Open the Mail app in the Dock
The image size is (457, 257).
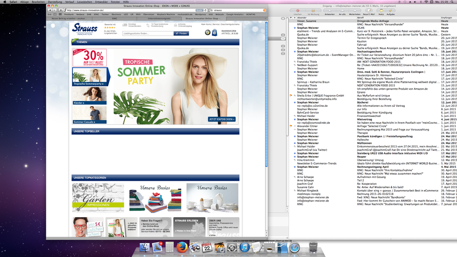[x=157, y=247]
